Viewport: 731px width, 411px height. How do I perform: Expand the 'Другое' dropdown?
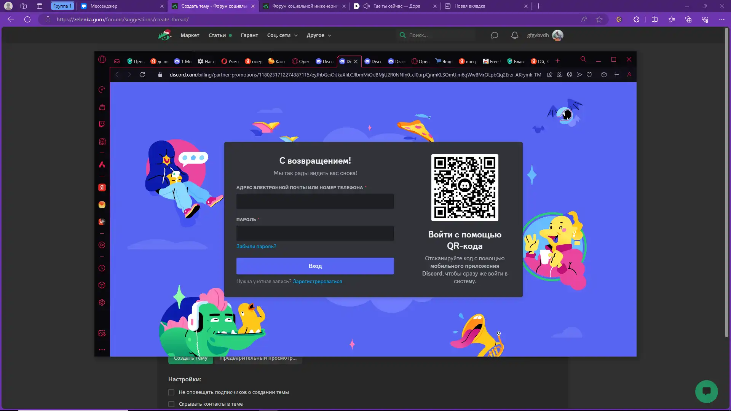(319, 35)
